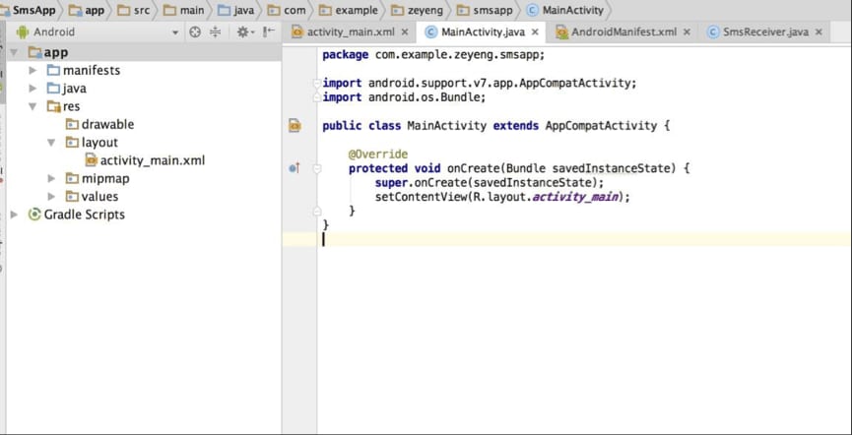Collapse the layout folder arrow
Viewport: 852px width, 435px height.
point(51,143)
